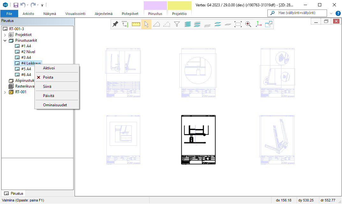The height and width of the screenshot is (204, 342).
Task: Click the blue help question mark
Action: (338, 13)
